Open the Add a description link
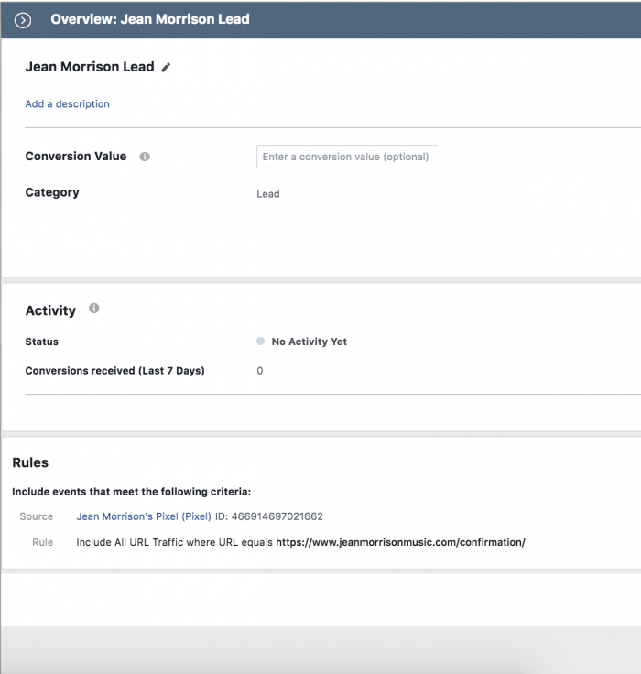This screenshot has width=641, height=674. (68, 104)
